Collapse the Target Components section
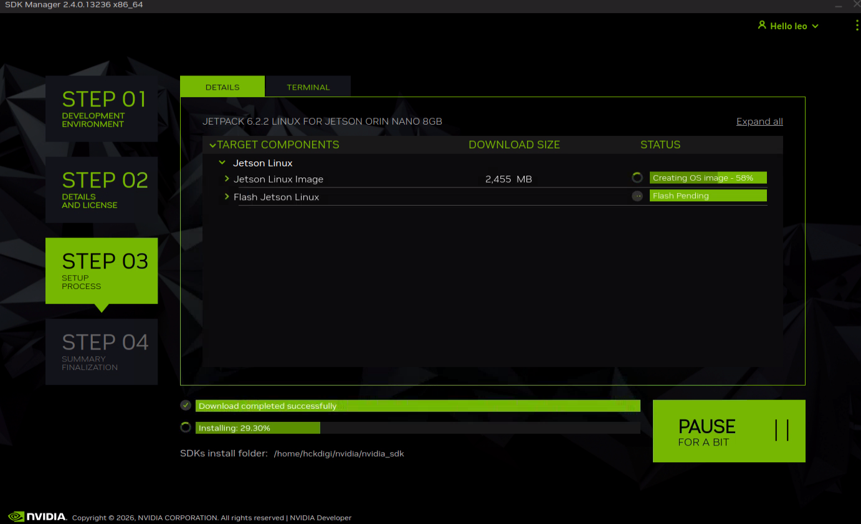The height and width of the screenshot is (524, 861). tap(212, 145)
